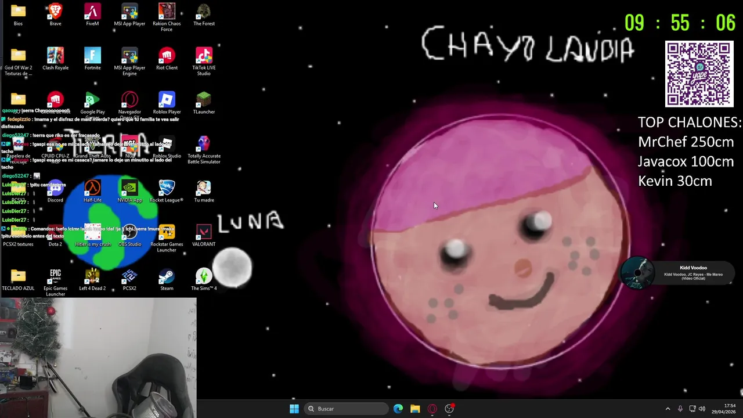The width and height of the screenshot is (743, 418).
Task: Open the Steam desktop shortcut
Action: pos(167,280)
